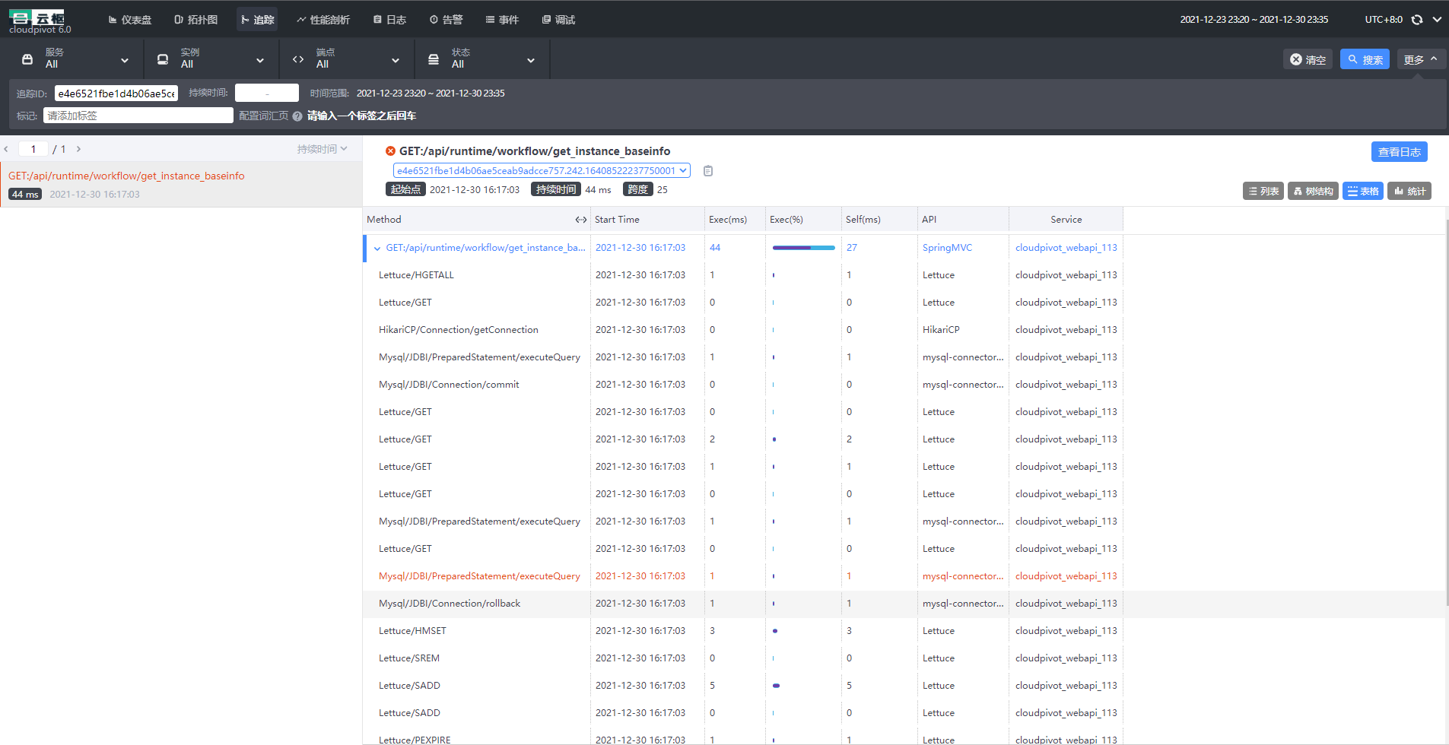Collapse the root GET span row
1449x745 pixels.
[377, 249]
